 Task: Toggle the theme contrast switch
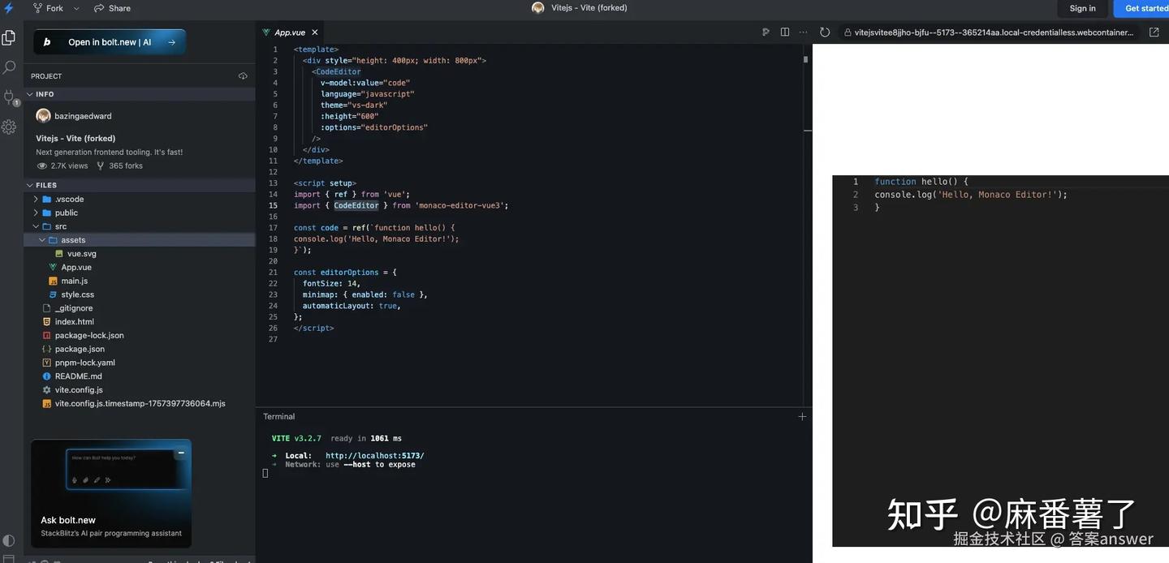8,539
